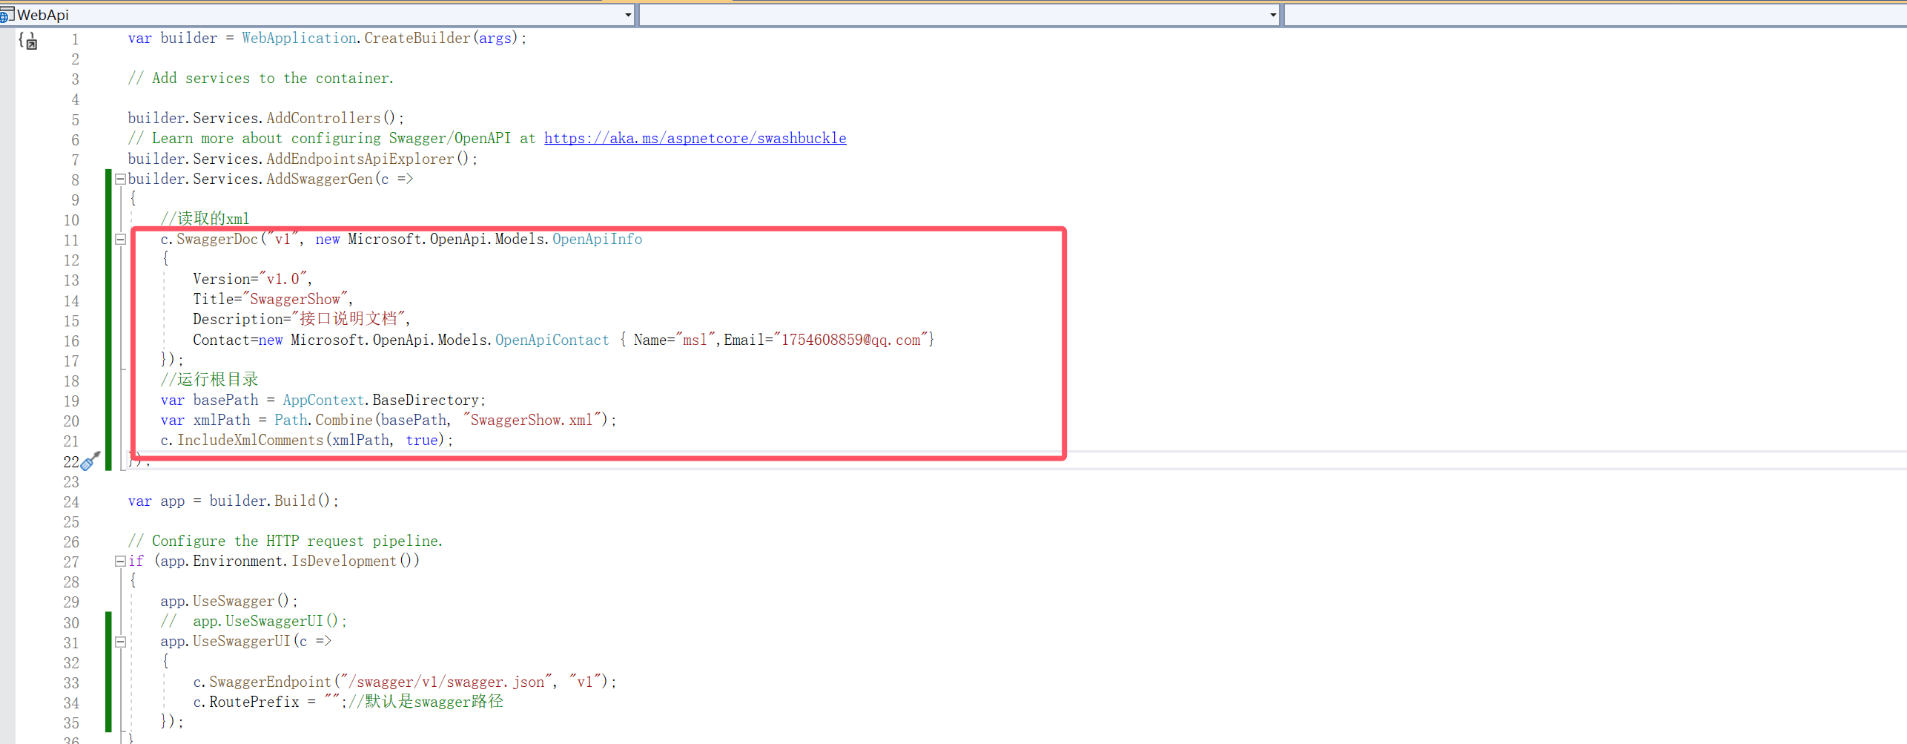Collapse the IsDevelopment if block at line 27
Image resolution: width=1907 pixels, height=744 pixels.
pyautogui.click(x=120, y=561)
